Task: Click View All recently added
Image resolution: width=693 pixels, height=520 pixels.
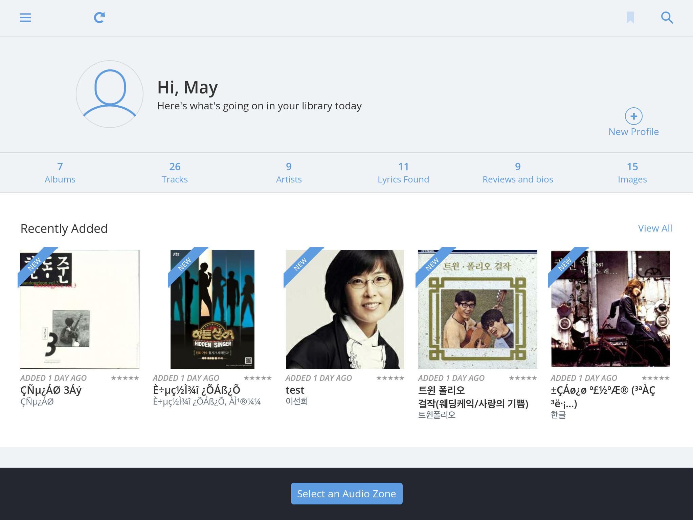Action: pos(655,228)
